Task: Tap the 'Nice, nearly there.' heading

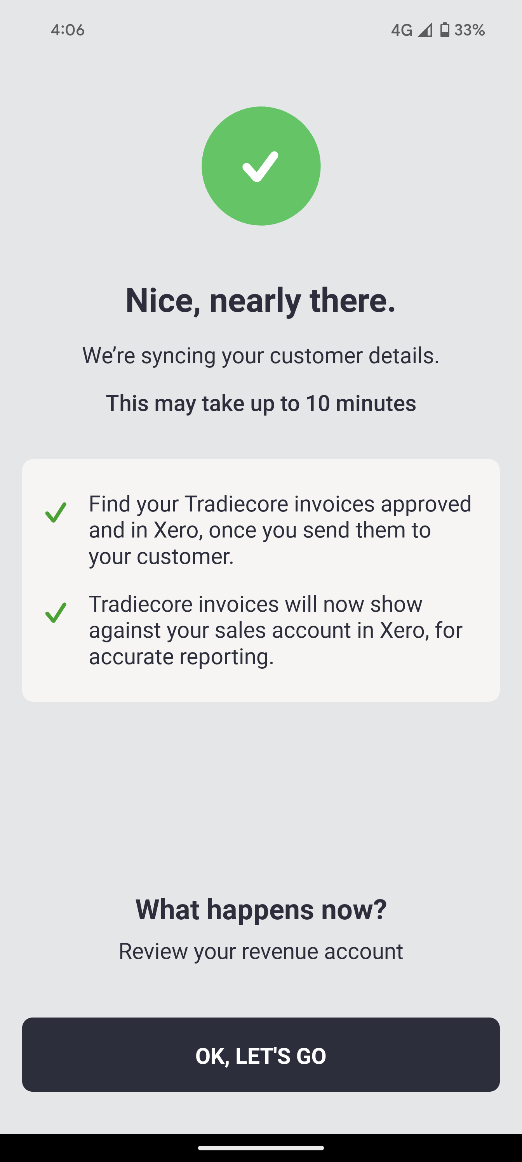Action: click(261, 301)
